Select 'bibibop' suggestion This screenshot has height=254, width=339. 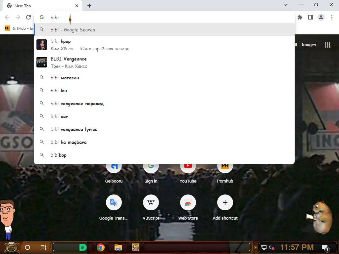point(164,155)
